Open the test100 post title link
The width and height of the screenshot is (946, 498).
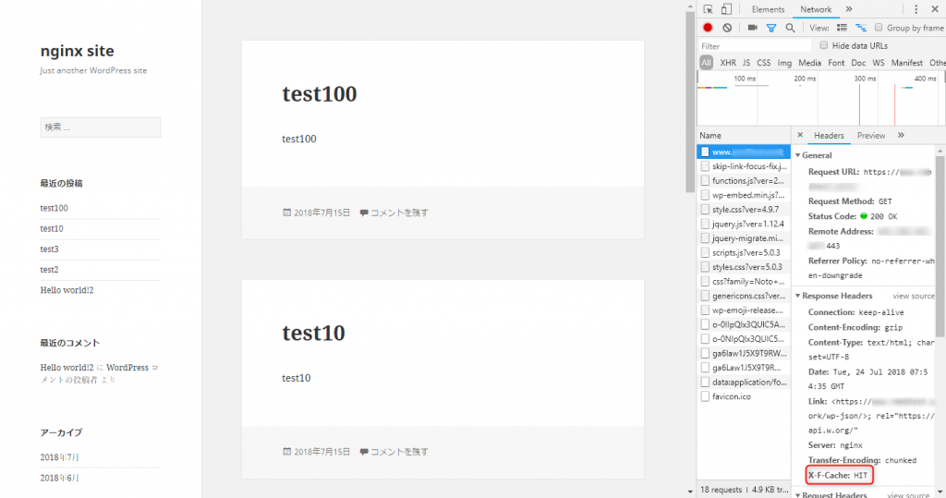coord(319,94)
